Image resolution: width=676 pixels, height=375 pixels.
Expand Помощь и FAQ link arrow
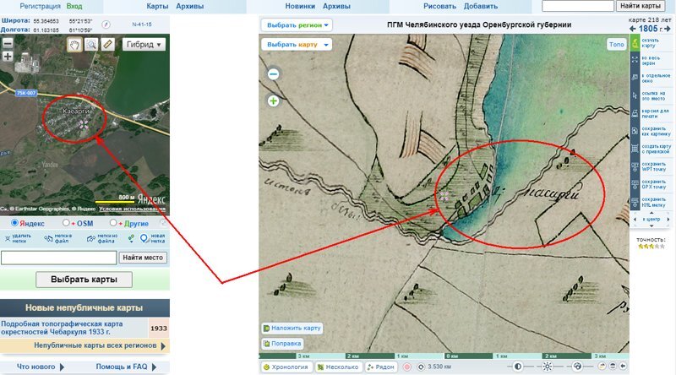[154, 367]
